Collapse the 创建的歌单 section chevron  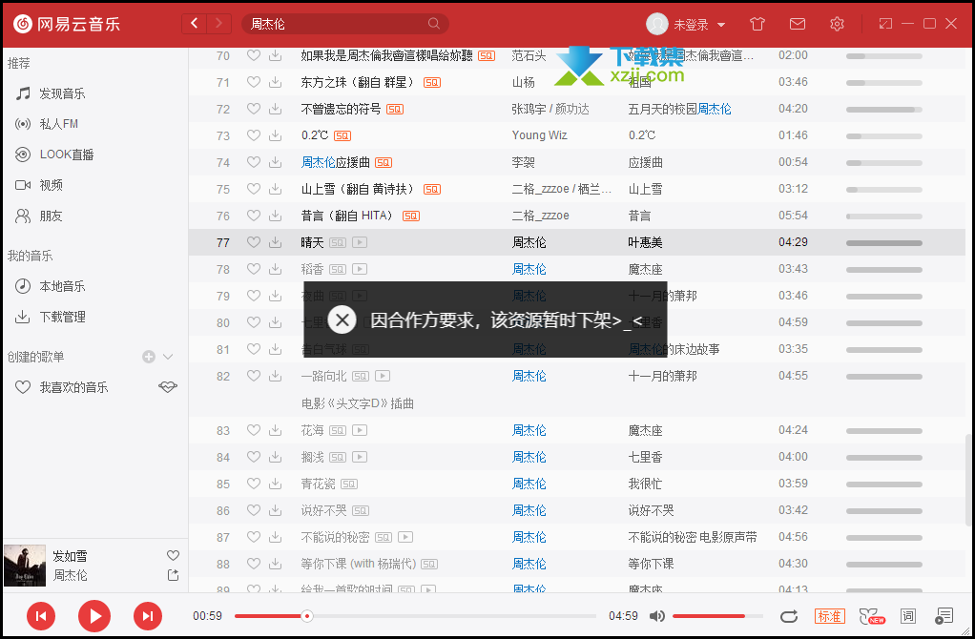click(169, 357)
